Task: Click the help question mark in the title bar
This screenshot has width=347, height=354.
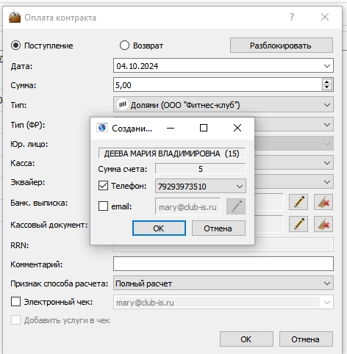Action: click(x=292, y=17)
